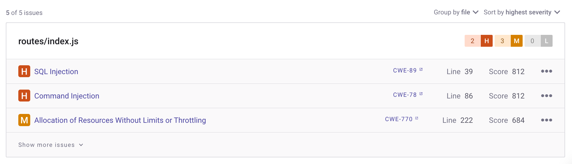Open the Sort by highest severity dropdown

(x=522, y=12)
